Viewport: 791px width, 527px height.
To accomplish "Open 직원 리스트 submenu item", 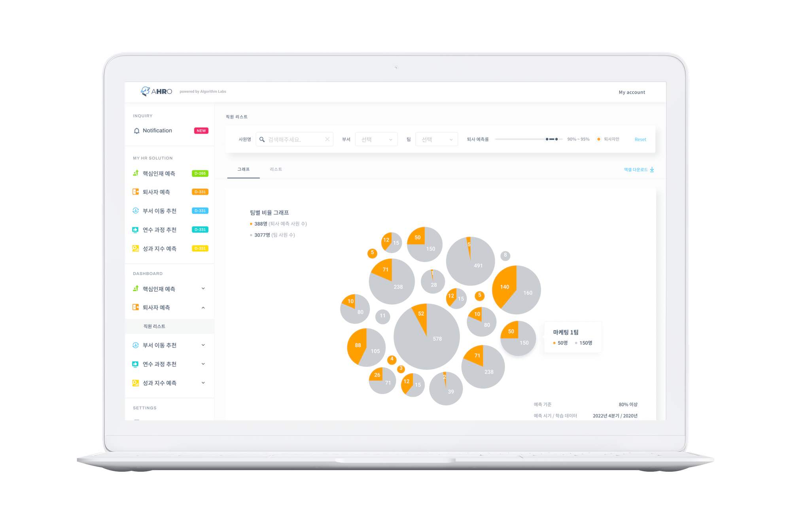I will [x=170, y=326].
